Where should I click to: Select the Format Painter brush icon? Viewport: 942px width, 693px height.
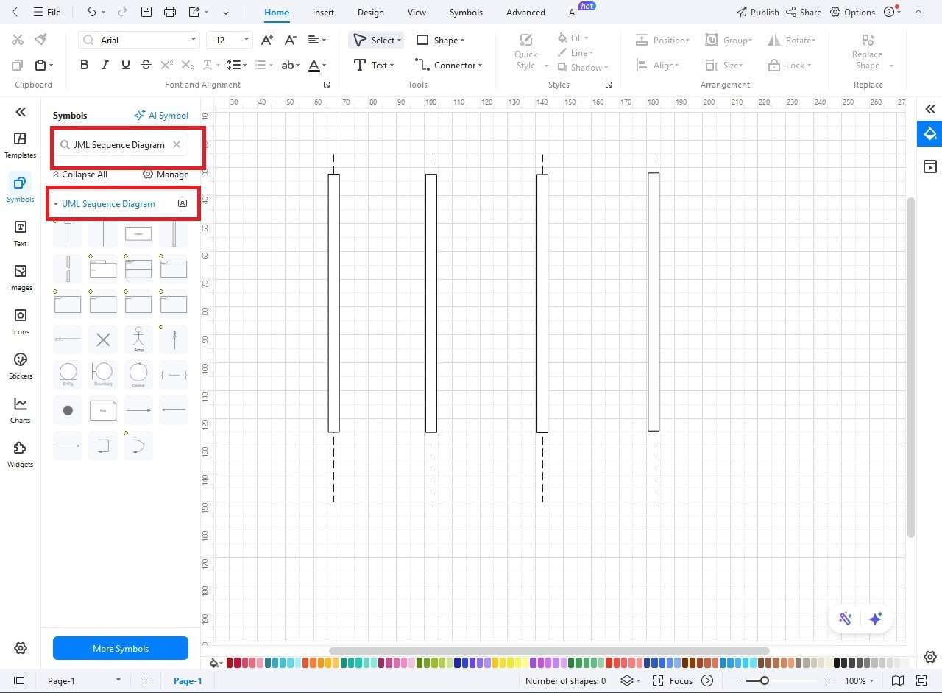click(x=40, y=40)
